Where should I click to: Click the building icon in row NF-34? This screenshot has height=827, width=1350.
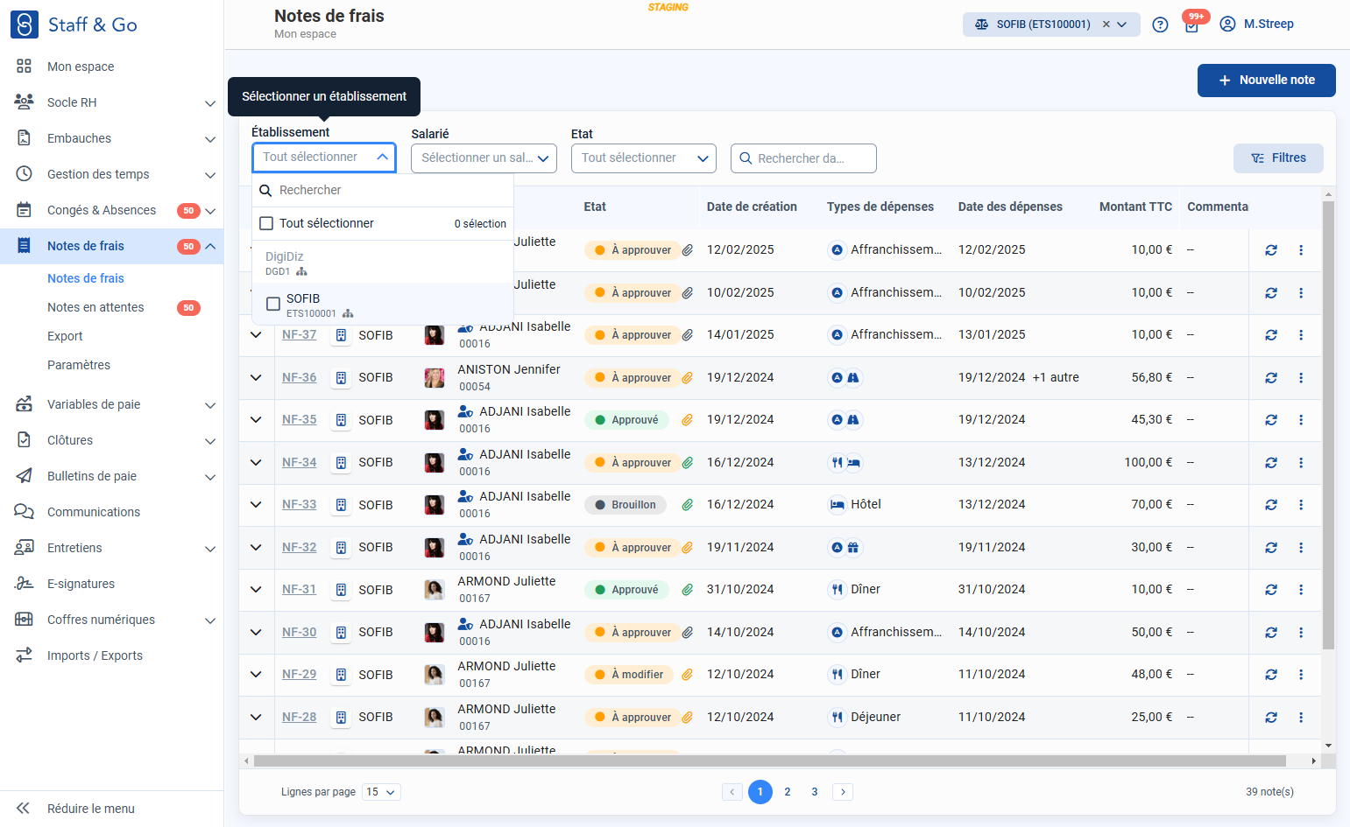tap(342, 463)
